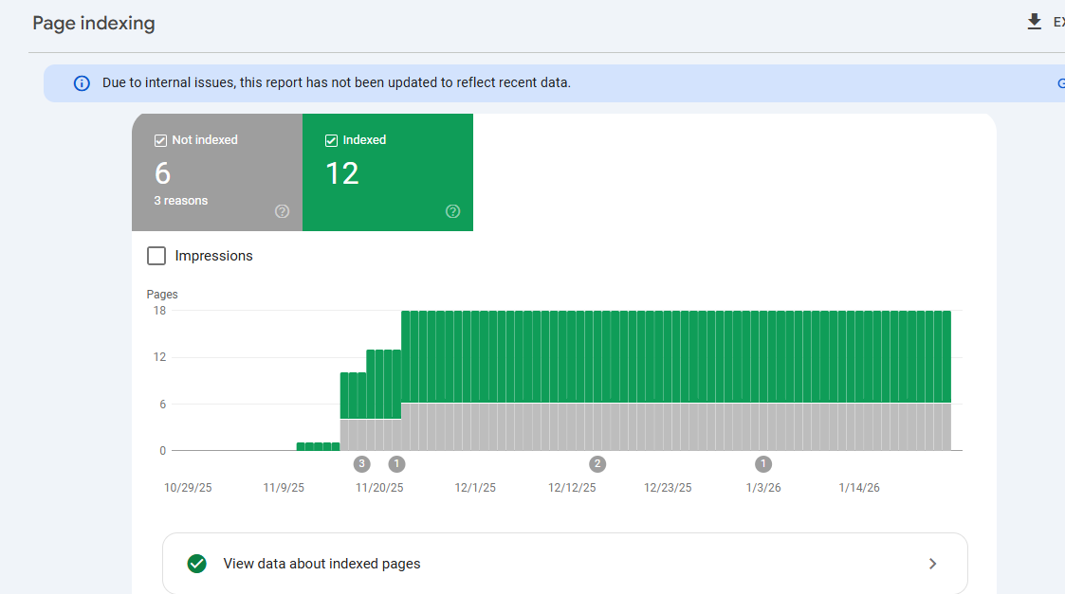The height and width of the screenshot is (594, 1065).
Task: Click the 10/29/25 date axis label
Action: pyautogui.click(x=188, y=488)
